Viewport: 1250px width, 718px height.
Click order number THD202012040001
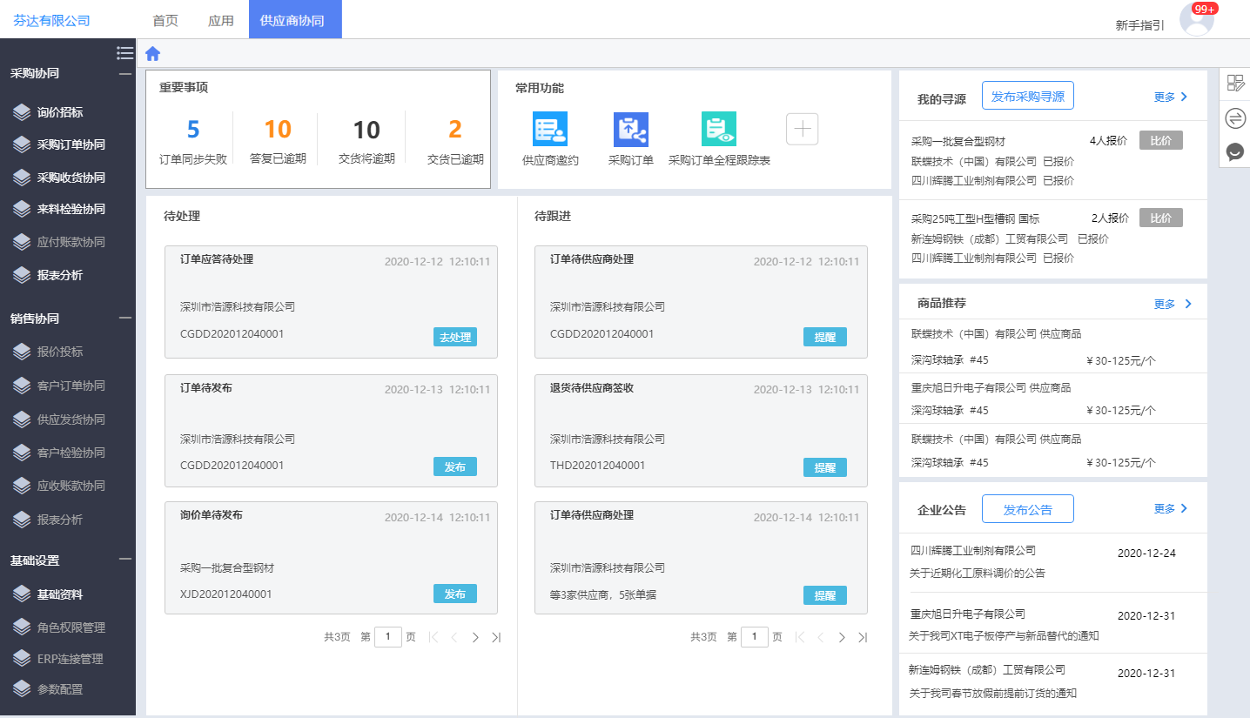pos(598,465)
